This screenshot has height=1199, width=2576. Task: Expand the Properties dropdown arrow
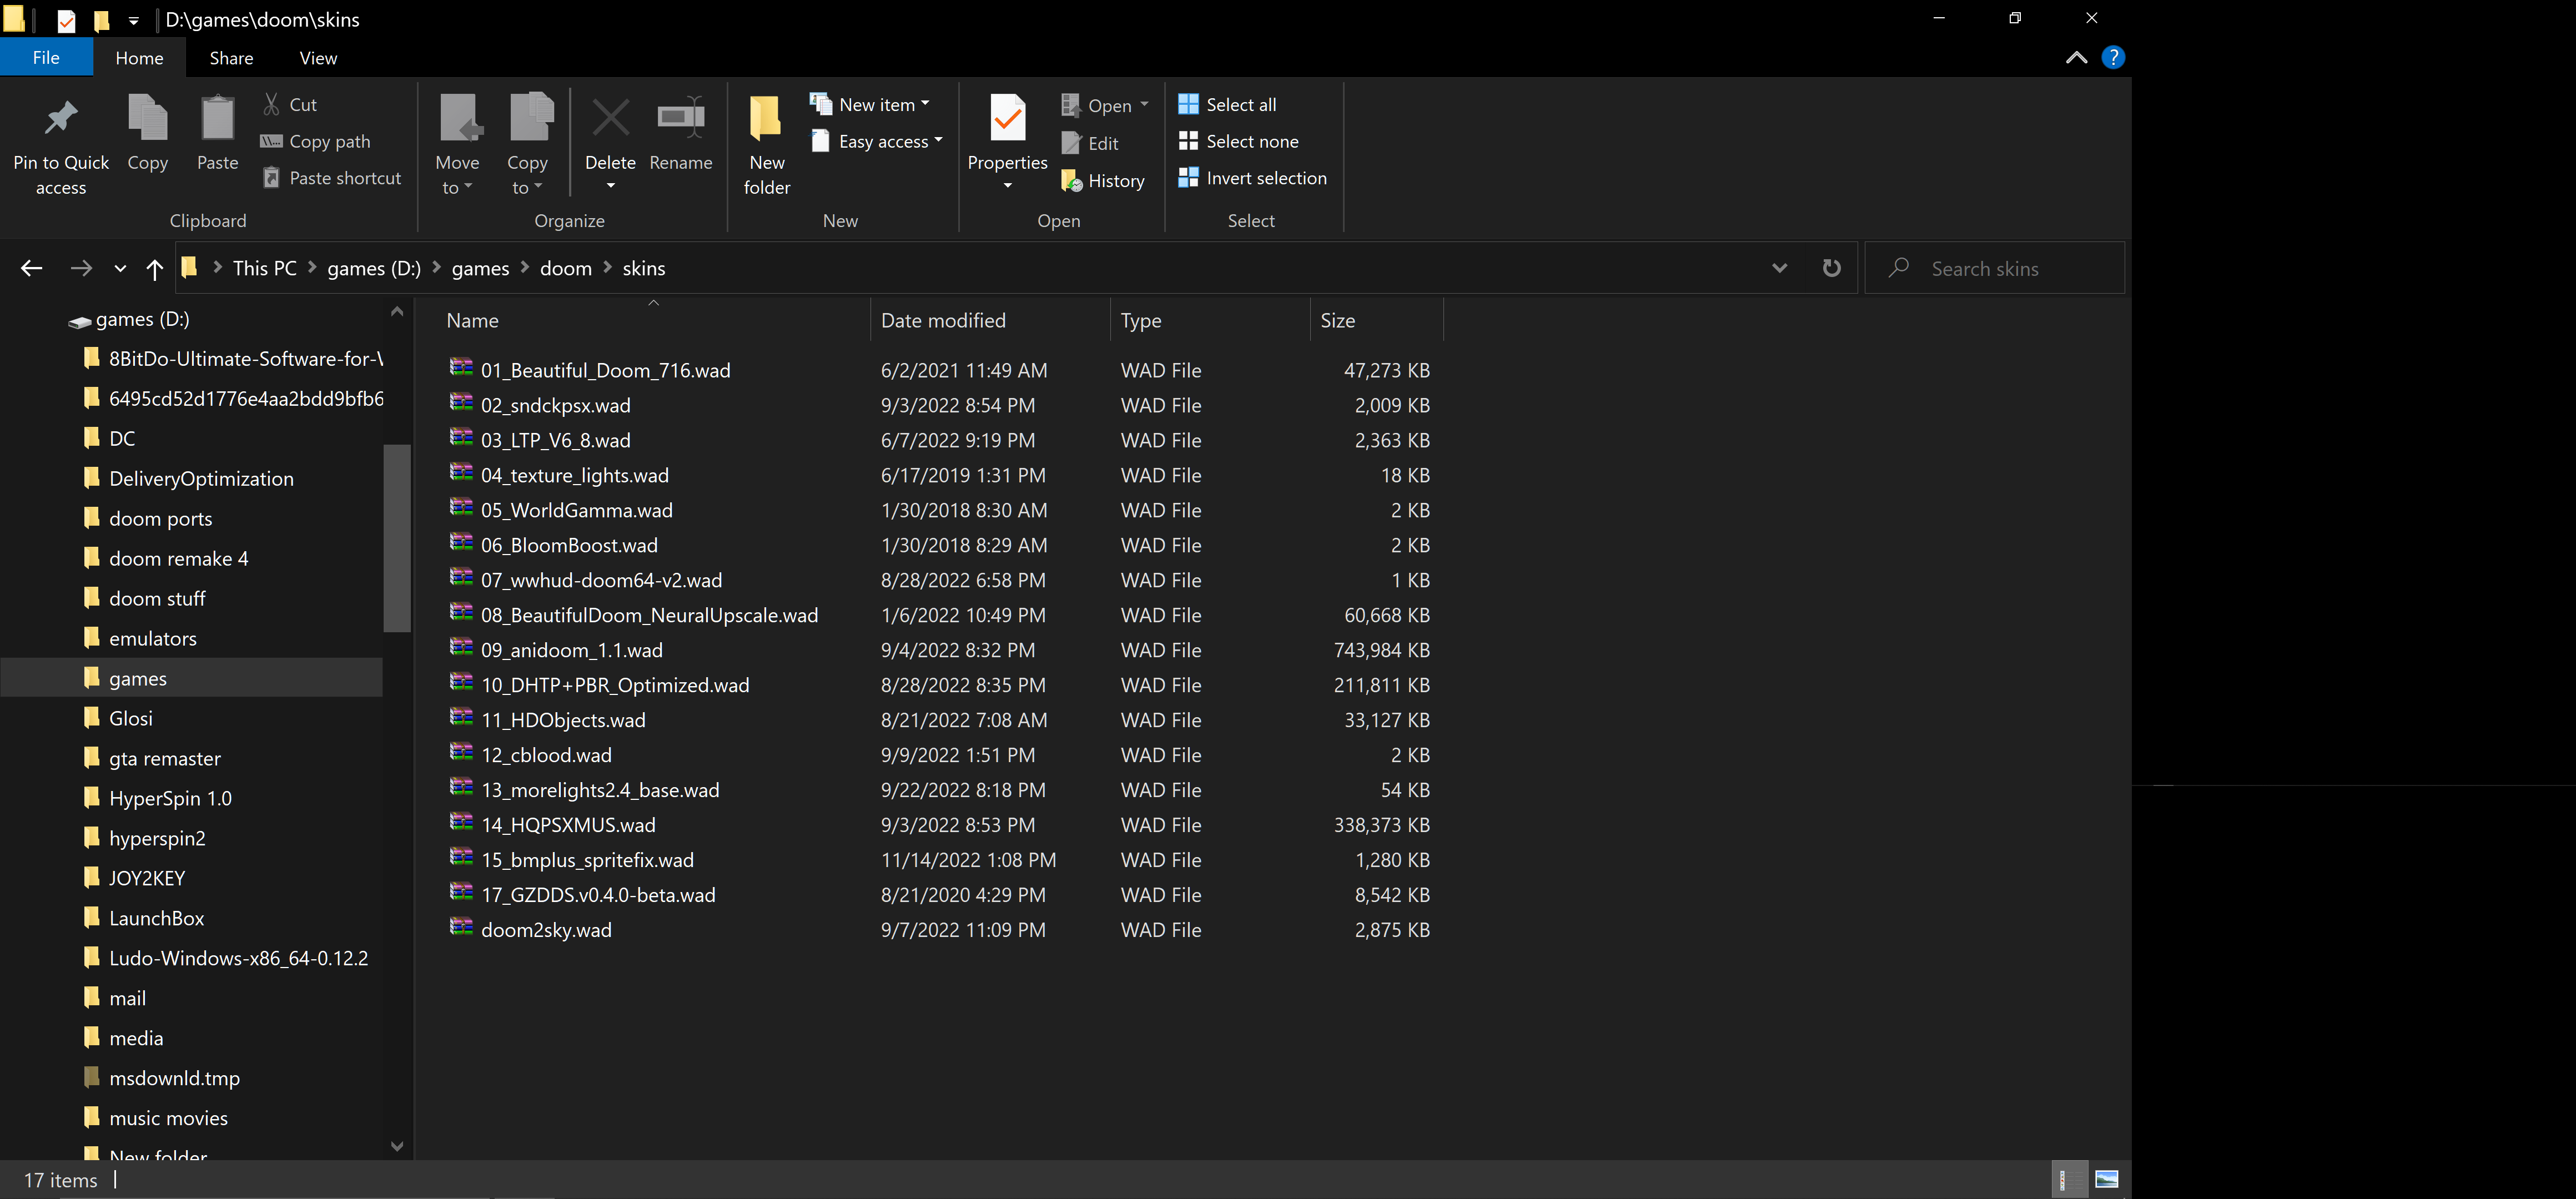tap(1008, 186)
